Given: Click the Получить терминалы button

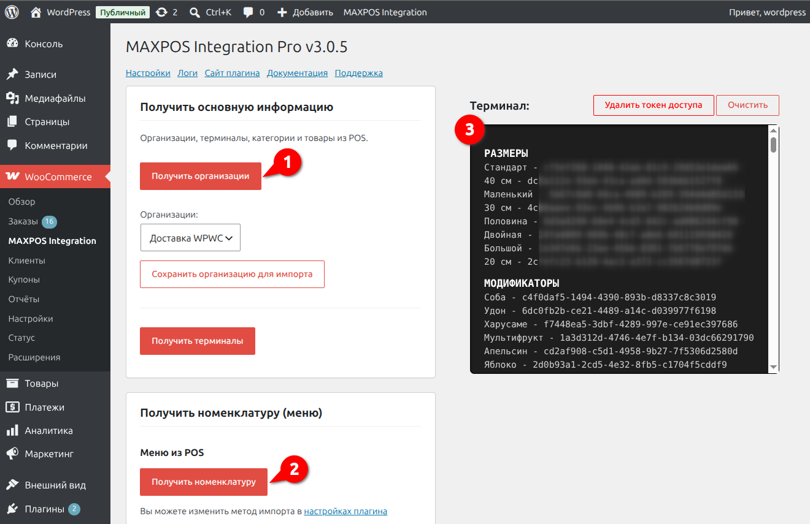Looking at the screenshot, I should [198, 341].
